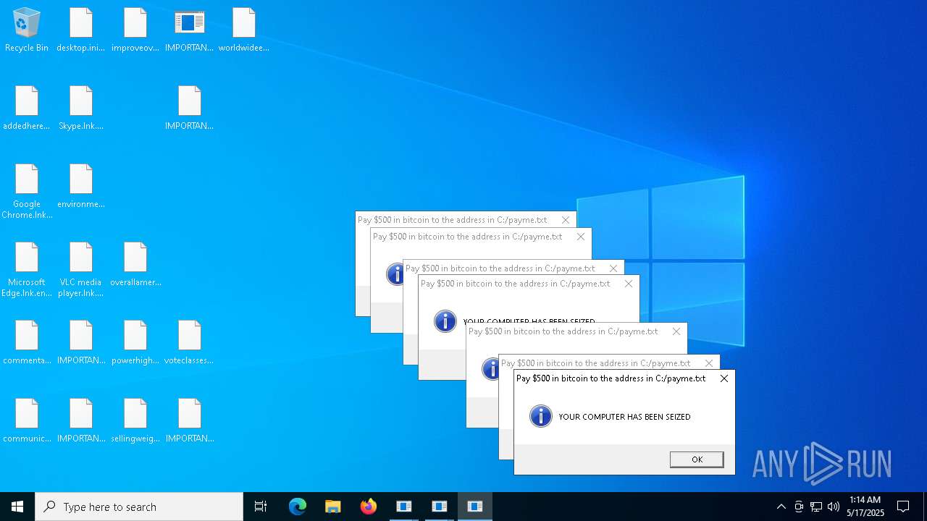
Task: Click the front dialog's bitcoin title bar
Action: pyautogui.click(x=611, y=378)
